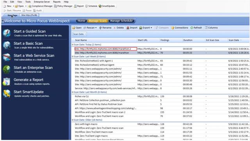Screen dimensions: 250x141
Task: Click the Start / Resume toolbar button
Action: [12, 11]
